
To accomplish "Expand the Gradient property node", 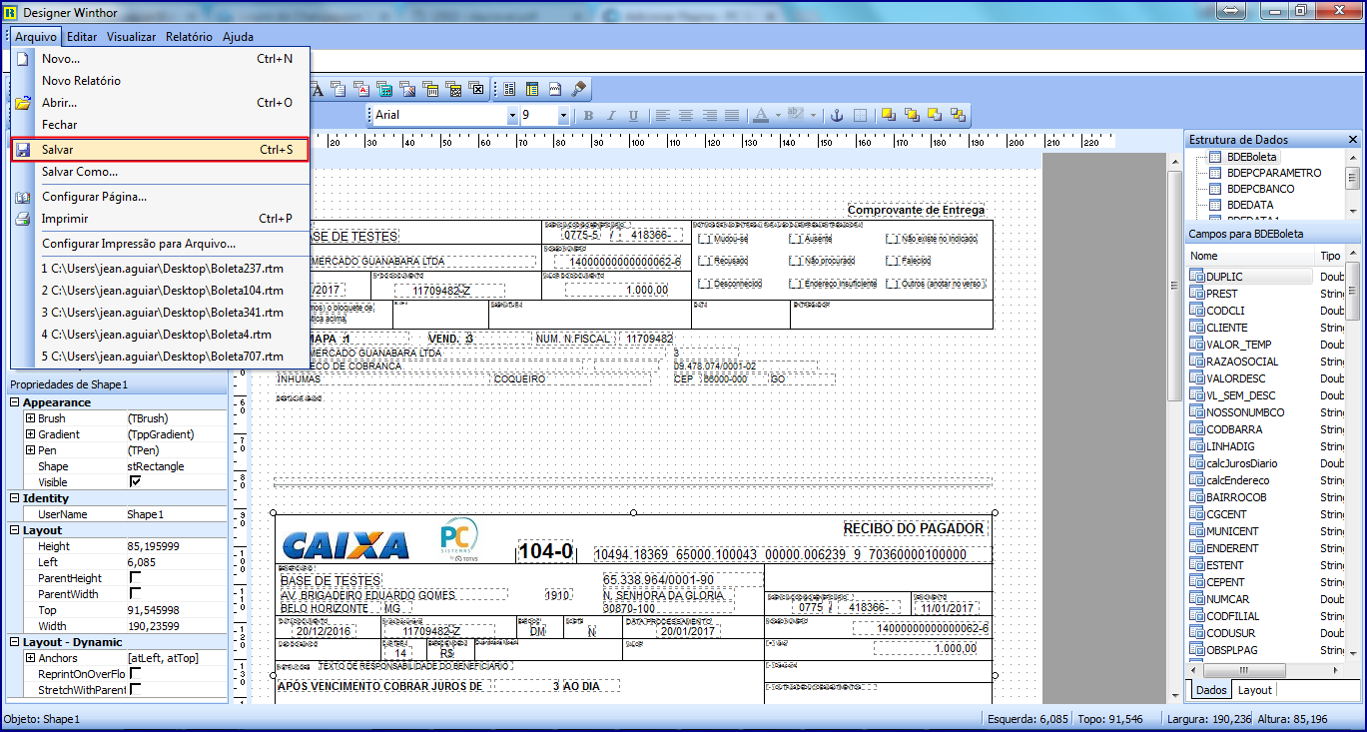I will (x=30, y=434).
